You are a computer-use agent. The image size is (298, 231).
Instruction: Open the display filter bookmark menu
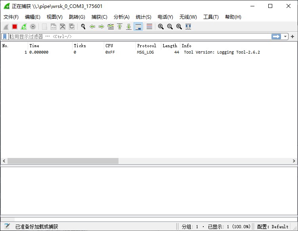click(5, 37)
